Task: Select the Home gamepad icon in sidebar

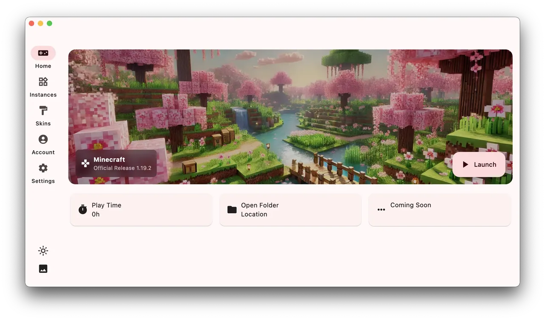Action: (43, 53)
